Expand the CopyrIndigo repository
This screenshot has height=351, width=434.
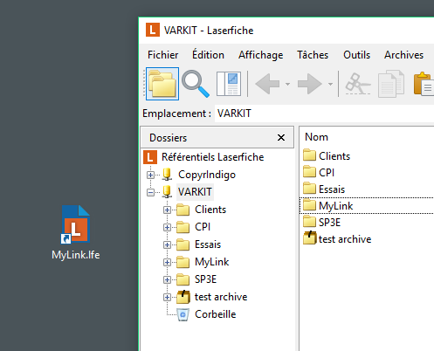pos(150,175)
